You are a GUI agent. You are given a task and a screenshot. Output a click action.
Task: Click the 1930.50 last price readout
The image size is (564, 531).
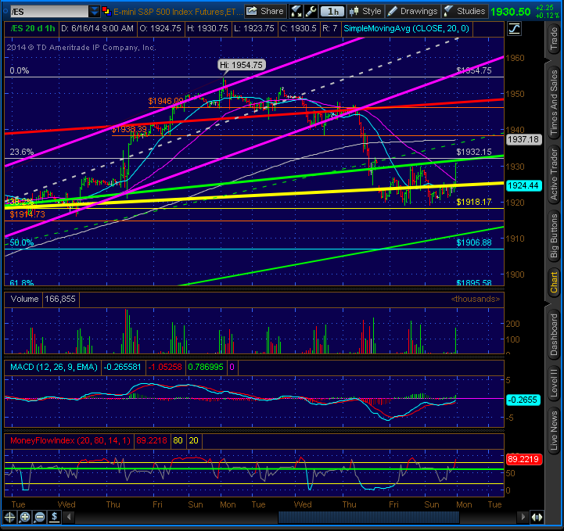(511, 12)
